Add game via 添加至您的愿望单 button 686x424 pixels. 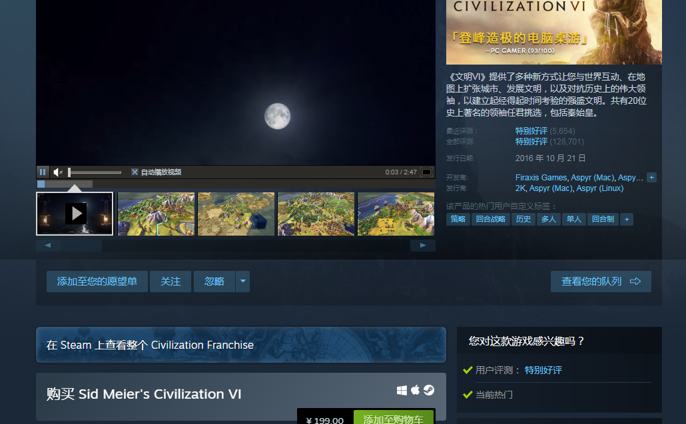pos(97,282)
